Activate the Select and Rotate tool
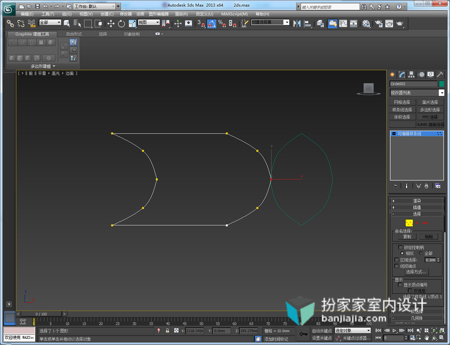 [x=121, y=23]
